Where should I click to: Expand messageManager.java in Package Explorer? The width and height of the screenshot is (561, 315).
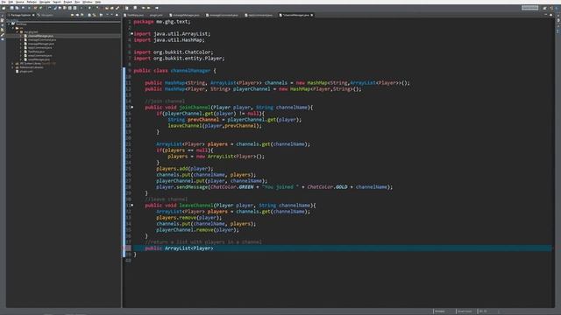pyautogui.click(x=21, y=44)
